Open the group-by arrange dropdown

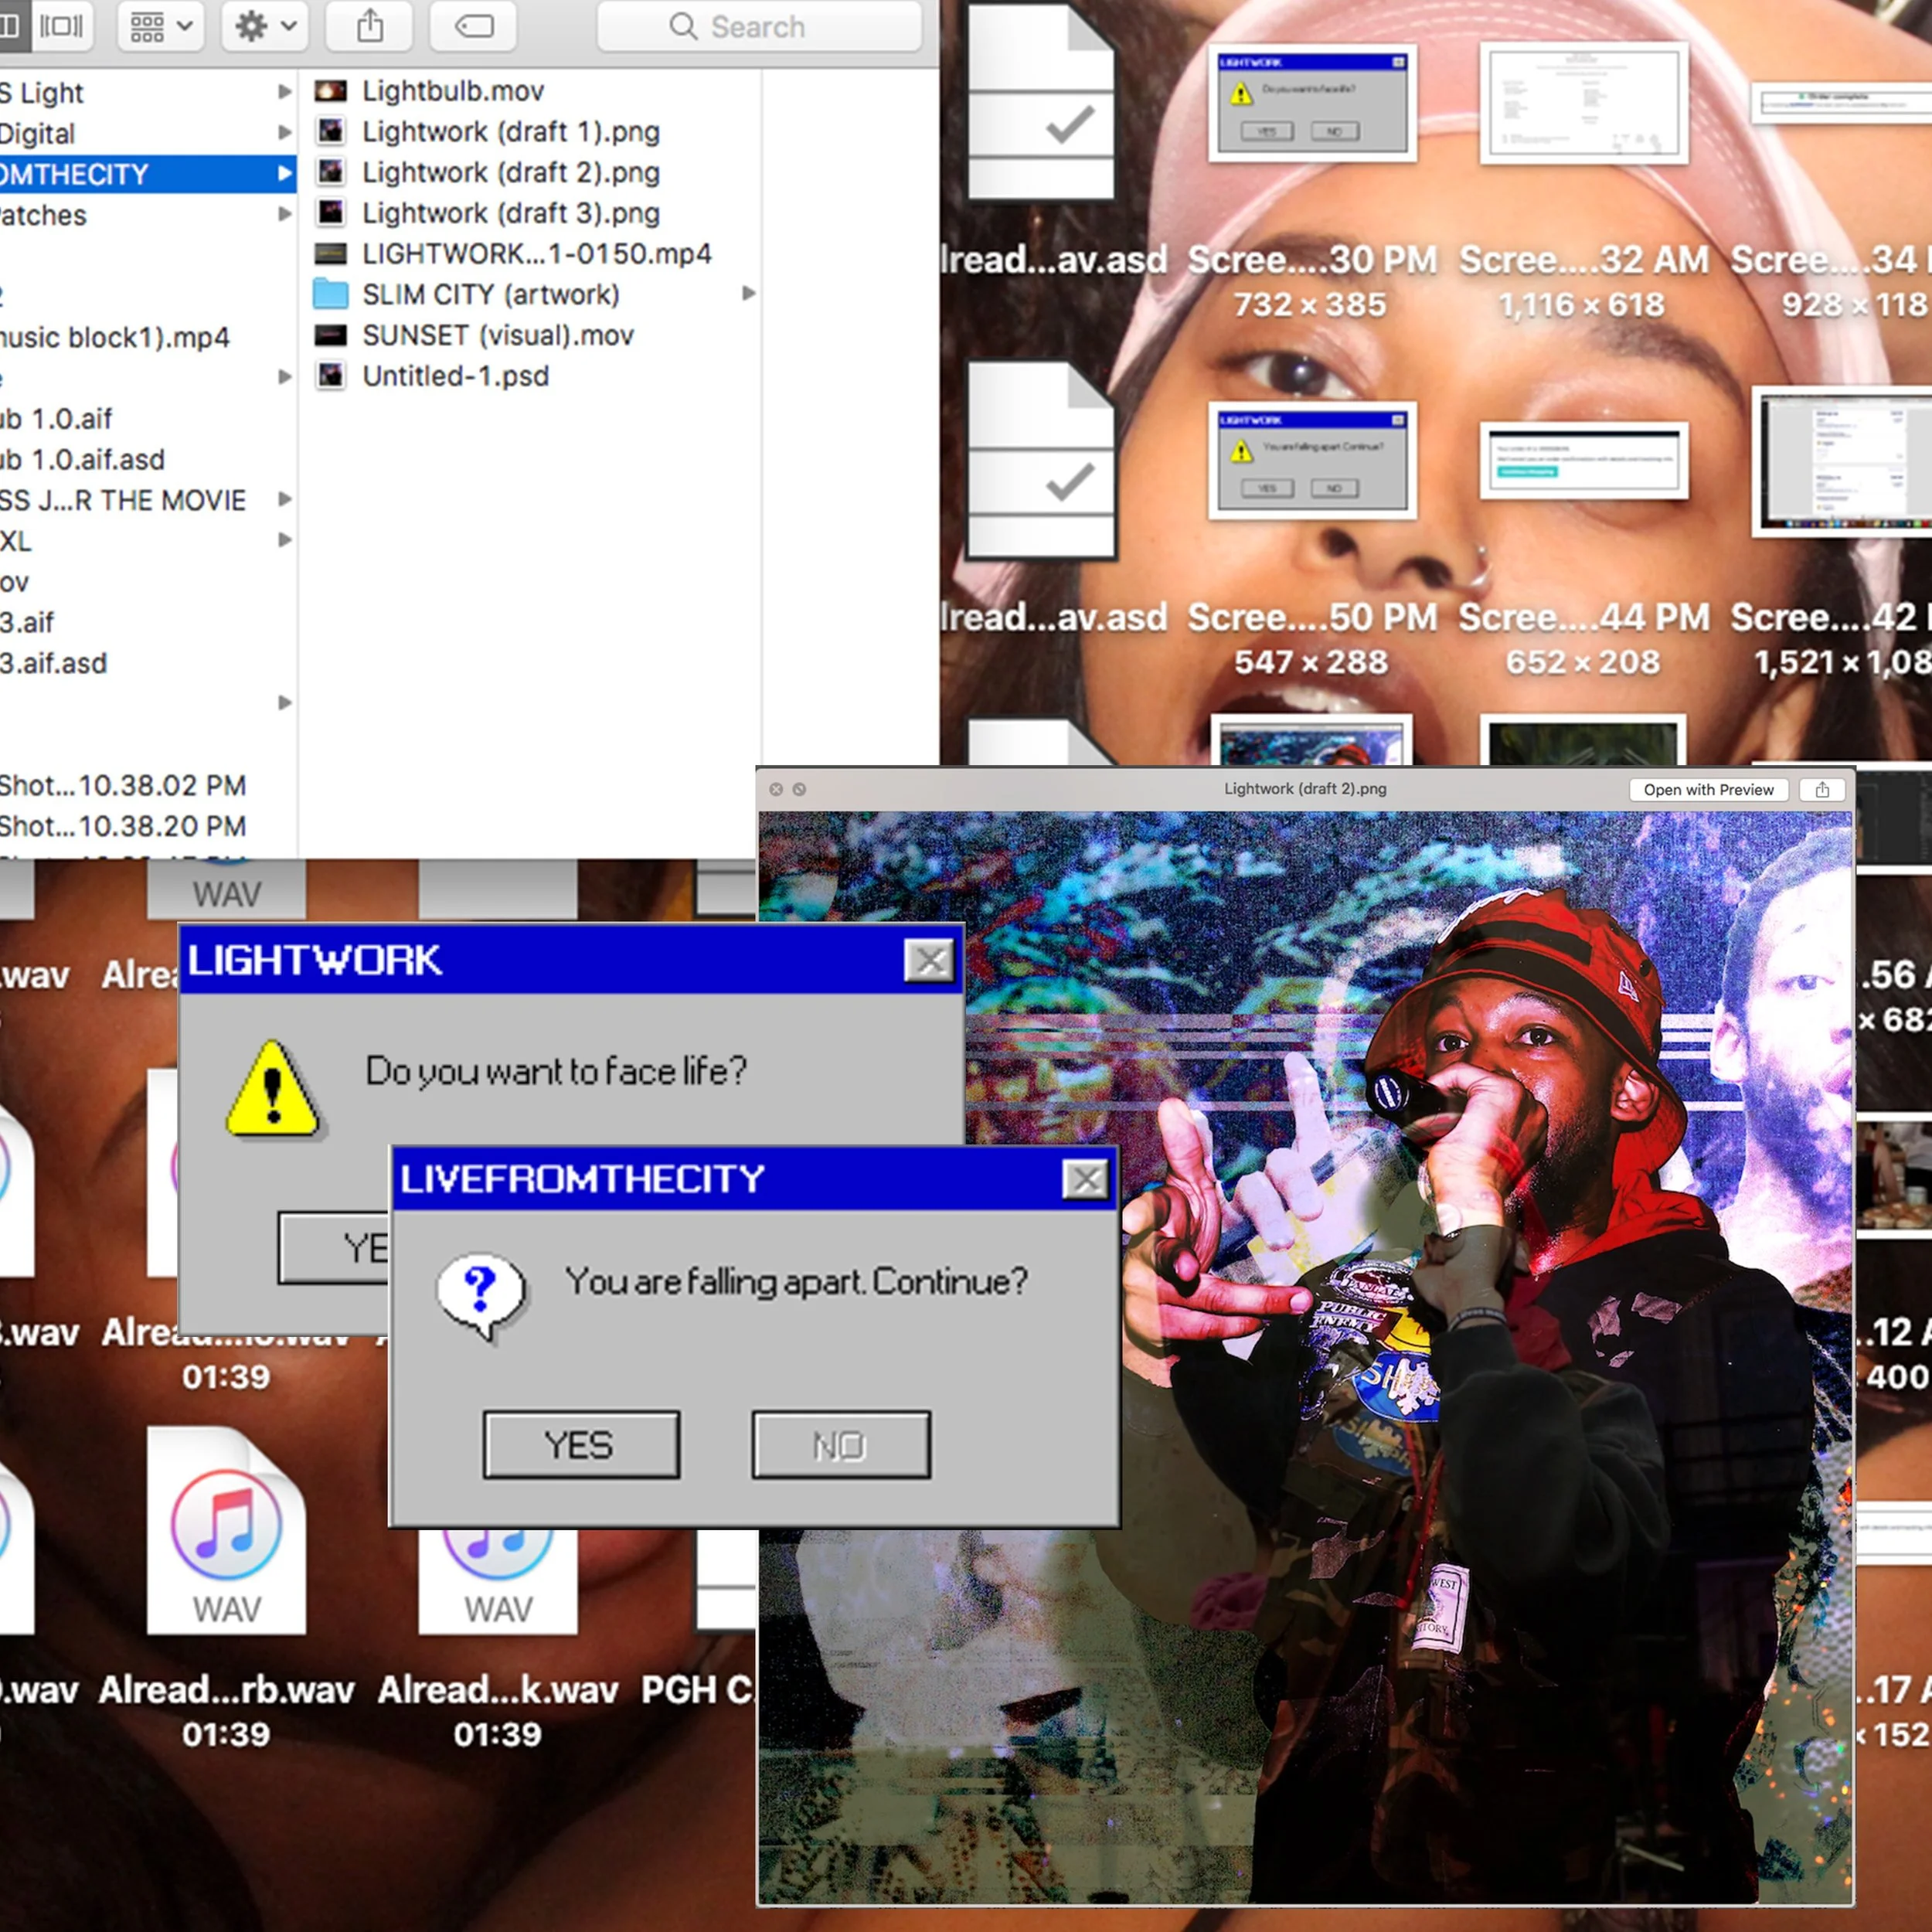pos(161,26)
